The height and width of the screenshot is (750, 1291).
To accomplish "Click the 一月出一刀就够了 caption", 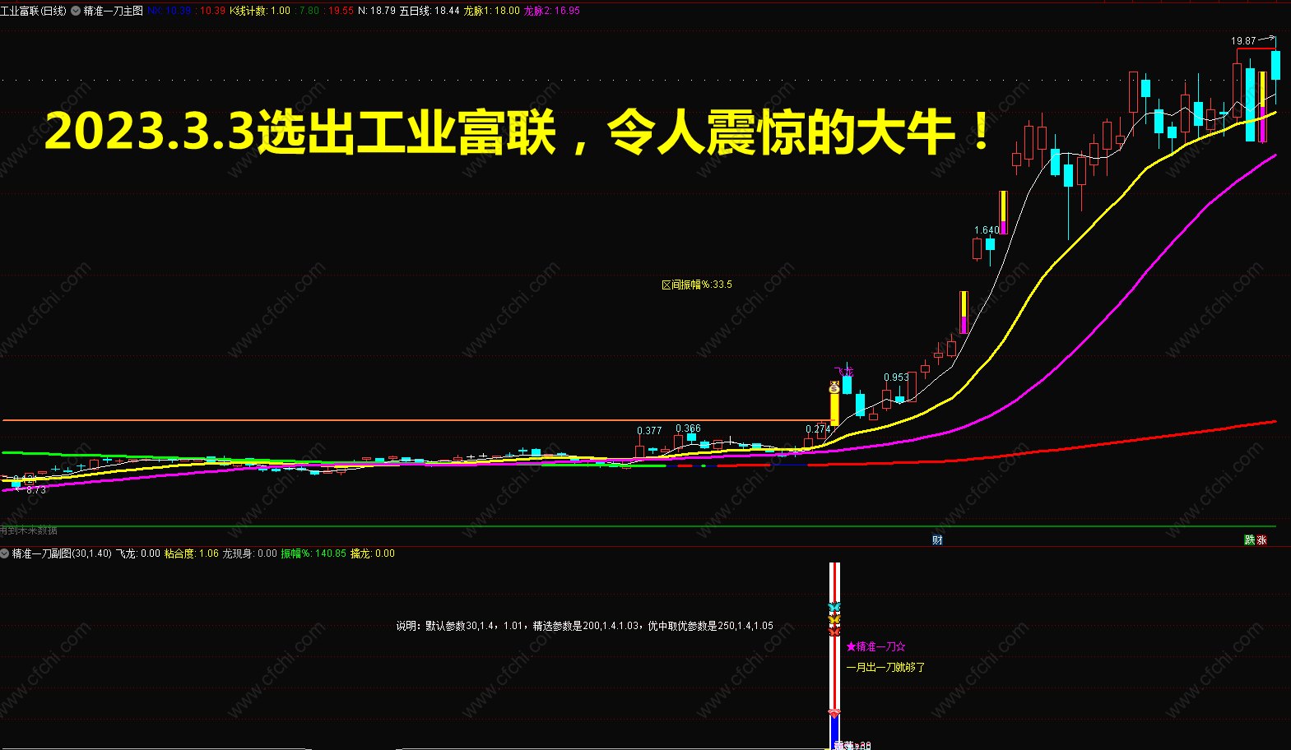I will pos(885,667).
